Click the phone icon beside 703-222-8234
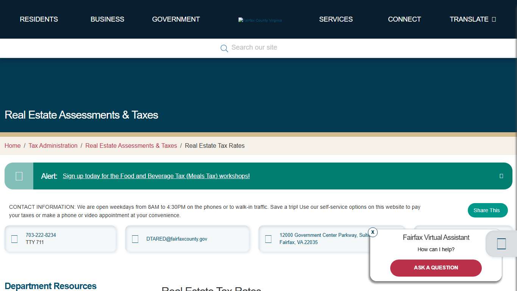Screen dimensions: 517x291 point(14,239)
